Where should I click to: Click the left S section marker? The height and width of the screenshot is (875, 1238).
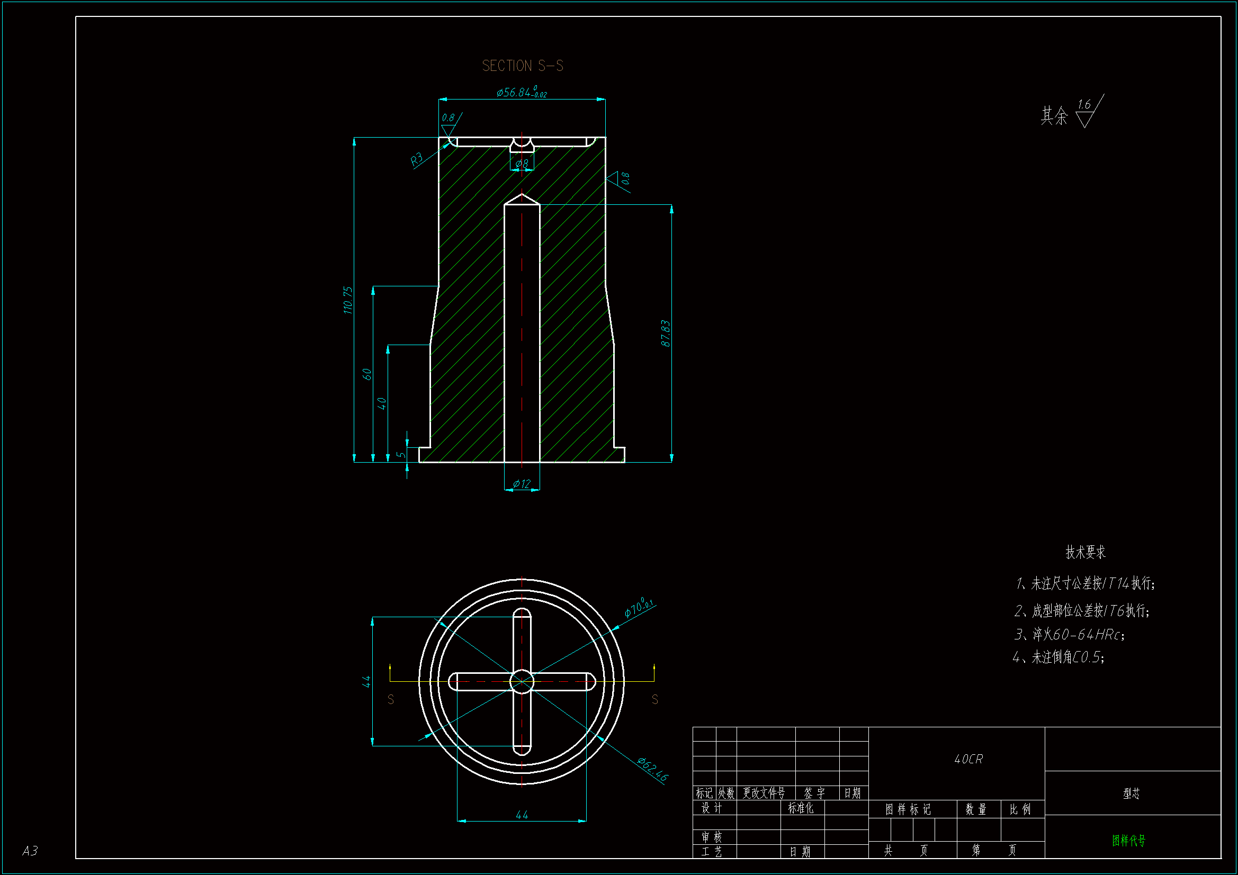pyautogui.click(x=391, y=699)
